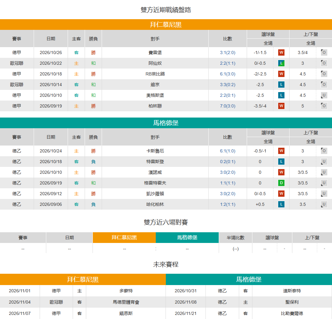Image resolution: width=332 pixels, height=319 pixels.
Task: Select the 拜仁慕尼黑 header in the head-to-head table
Action: click(x=124, y=238)
